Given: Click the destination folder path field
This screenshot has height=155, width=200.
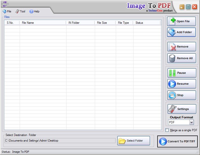Looking at the screenshot, I should 60,141.
